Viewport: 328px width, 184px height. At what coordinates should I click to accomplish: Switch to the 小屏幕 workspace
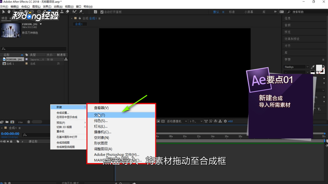(x=249, y=12)
